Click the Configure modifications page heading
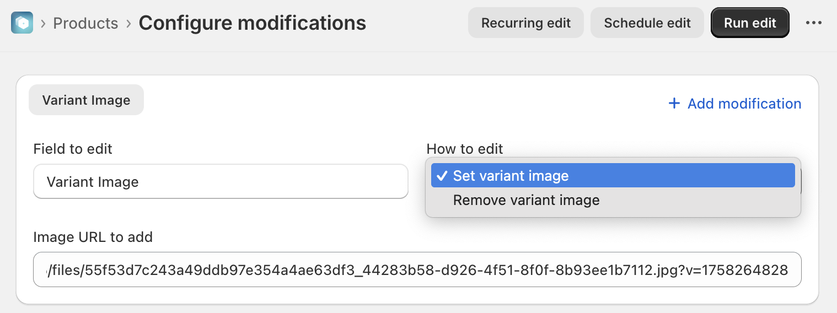 coord(252,23)
